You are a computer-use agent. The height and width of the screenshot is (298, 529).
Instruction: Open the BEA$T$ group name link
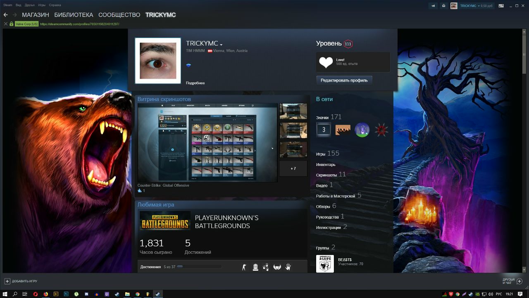345,260
